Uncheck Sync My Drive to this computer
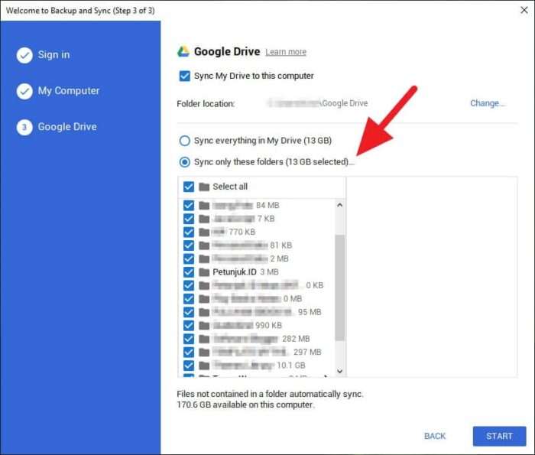Viewport: 535px width, 455px height. pos(185,76)
